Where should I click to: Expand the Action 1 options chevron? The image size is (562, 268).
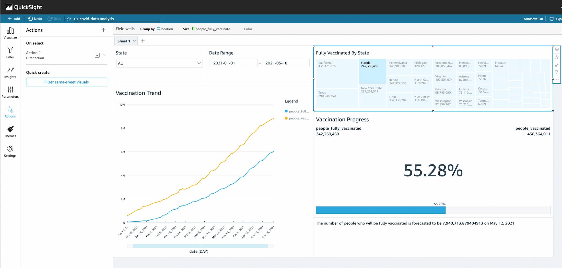pyautogui.click(x=104, y=55)
